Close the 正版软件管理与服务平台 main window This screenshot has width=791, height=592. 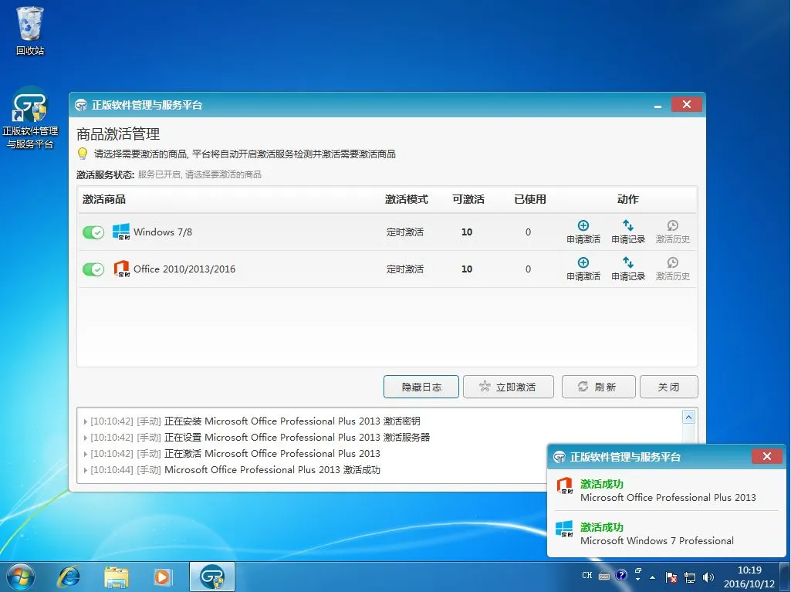click(687, 104)
